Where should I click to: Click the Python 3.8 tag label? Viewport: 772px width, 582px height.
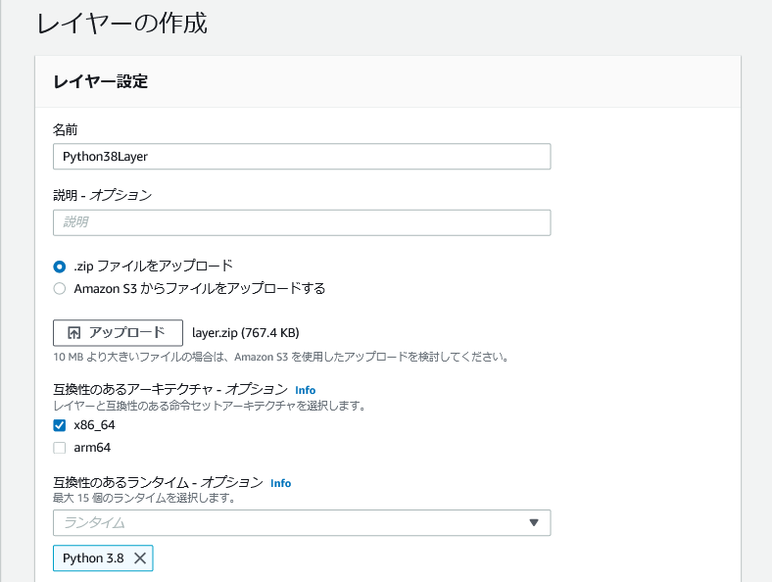(93, 558)
